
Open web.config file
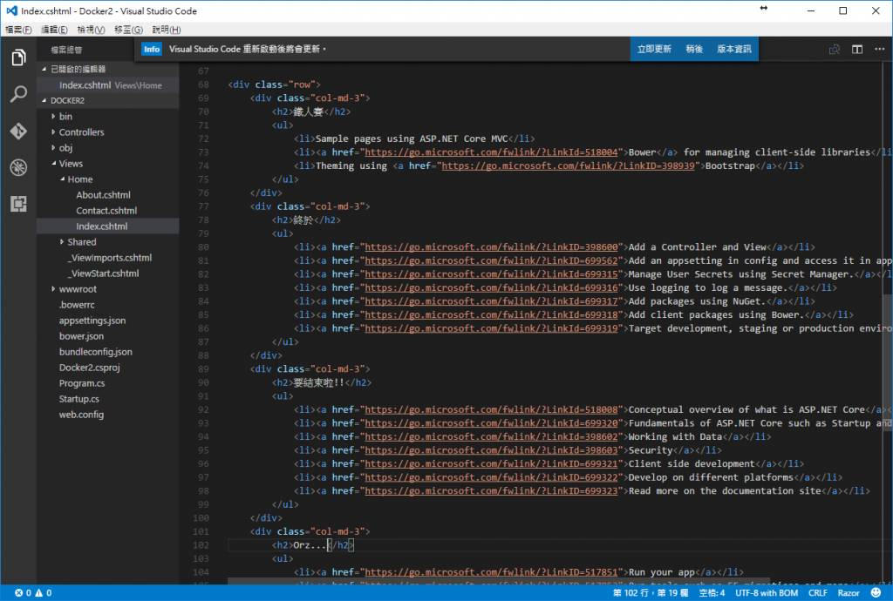[81, 415]
